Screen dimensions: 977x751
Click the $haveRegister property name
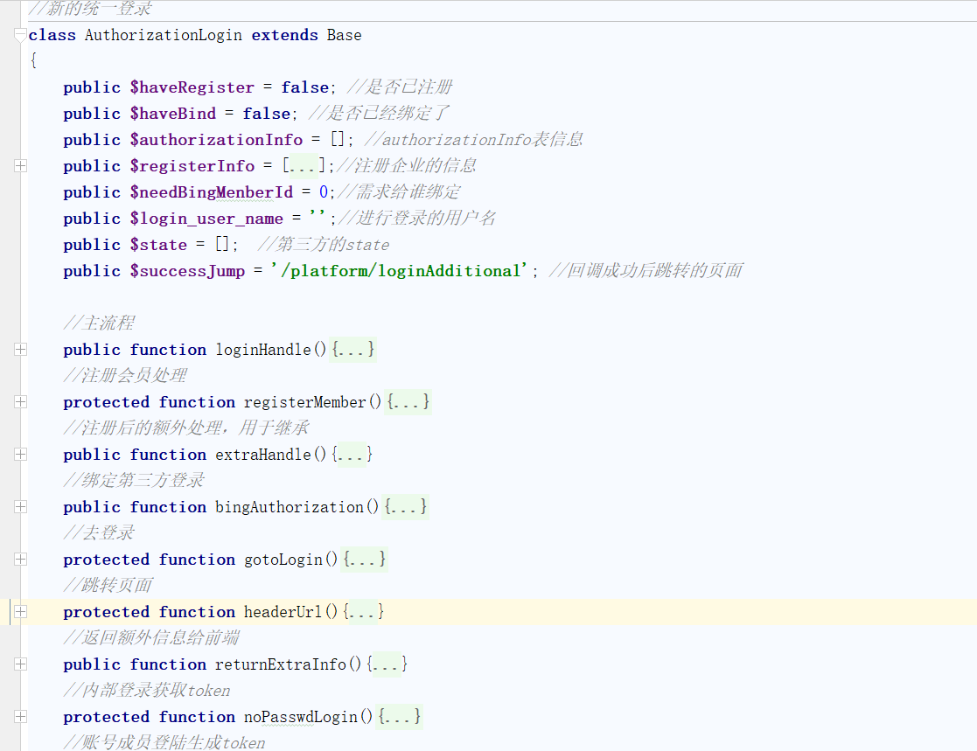(192, 87)
